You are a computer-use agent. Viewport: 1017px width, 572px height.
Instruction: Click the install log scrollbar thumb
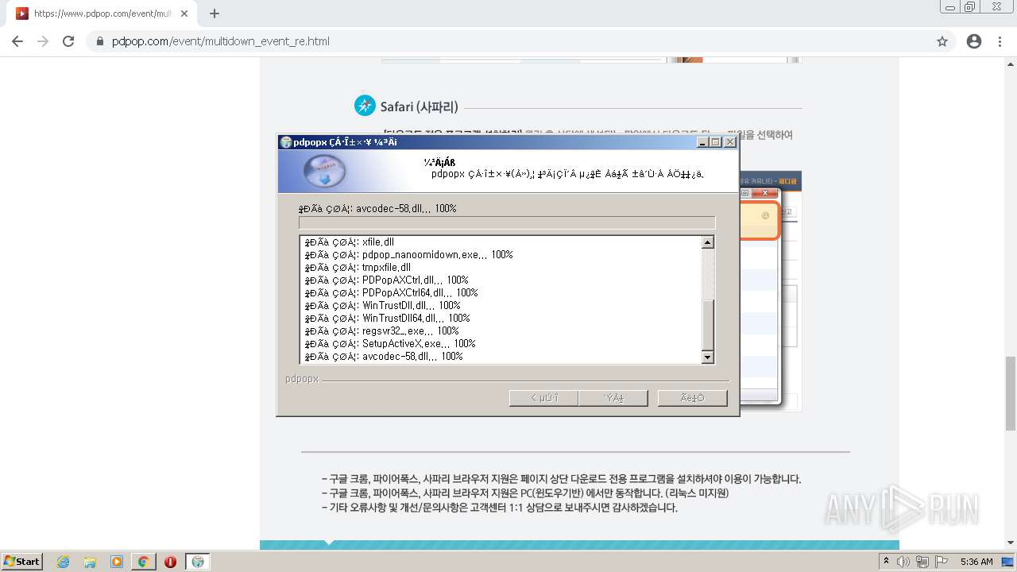708,324
